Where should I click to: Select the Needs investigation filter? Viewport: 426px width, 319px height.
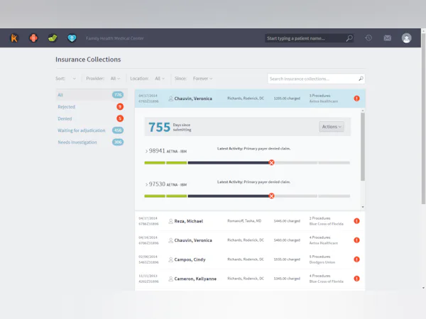pyautogui.click(x=90, y=142)
